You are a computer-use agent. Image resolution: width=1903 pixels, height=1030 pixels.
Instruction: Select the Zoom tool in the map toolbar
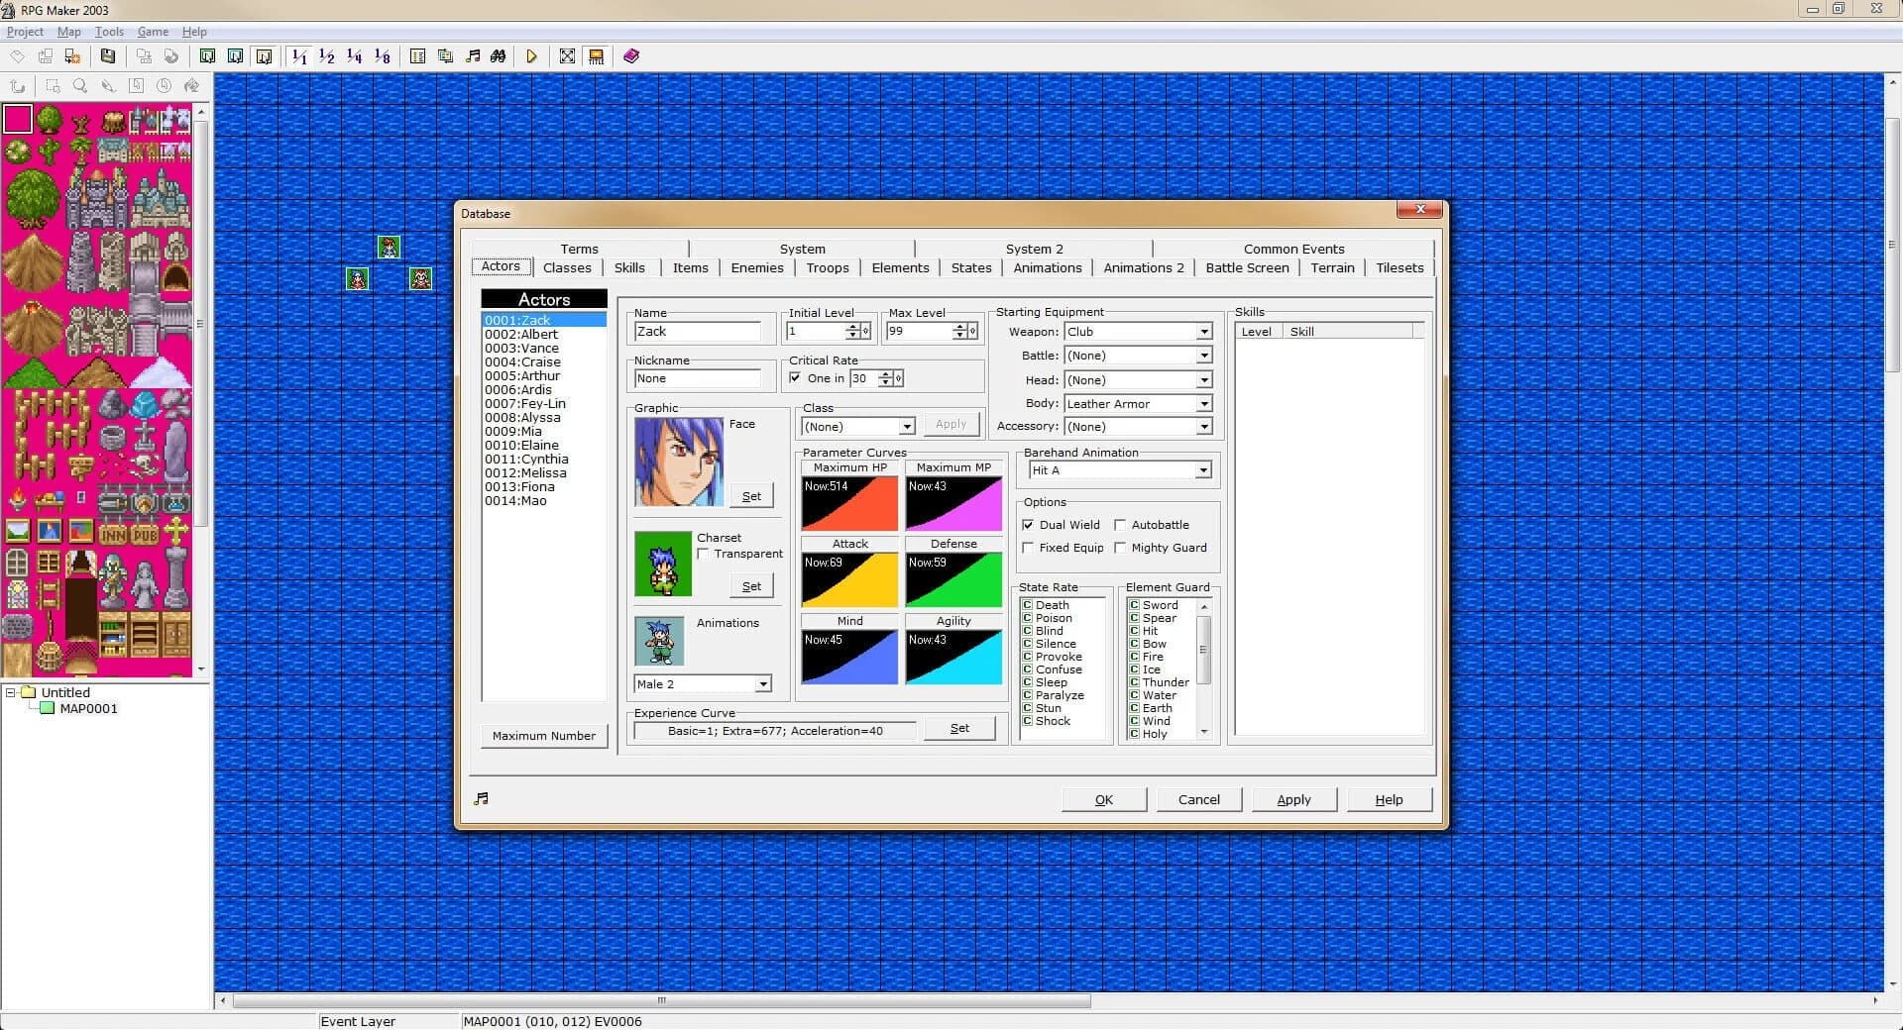(79, 86)
